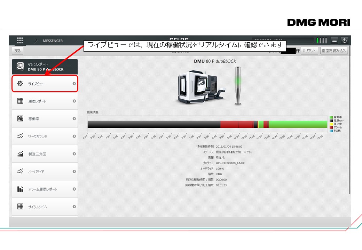This screenshot has height=250, width=362.
Task: Expand the 履歴レポート arrow
Action: 74,101
